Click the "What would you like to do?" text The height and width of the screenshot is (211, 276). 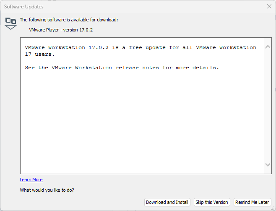[x=47, y=190]
